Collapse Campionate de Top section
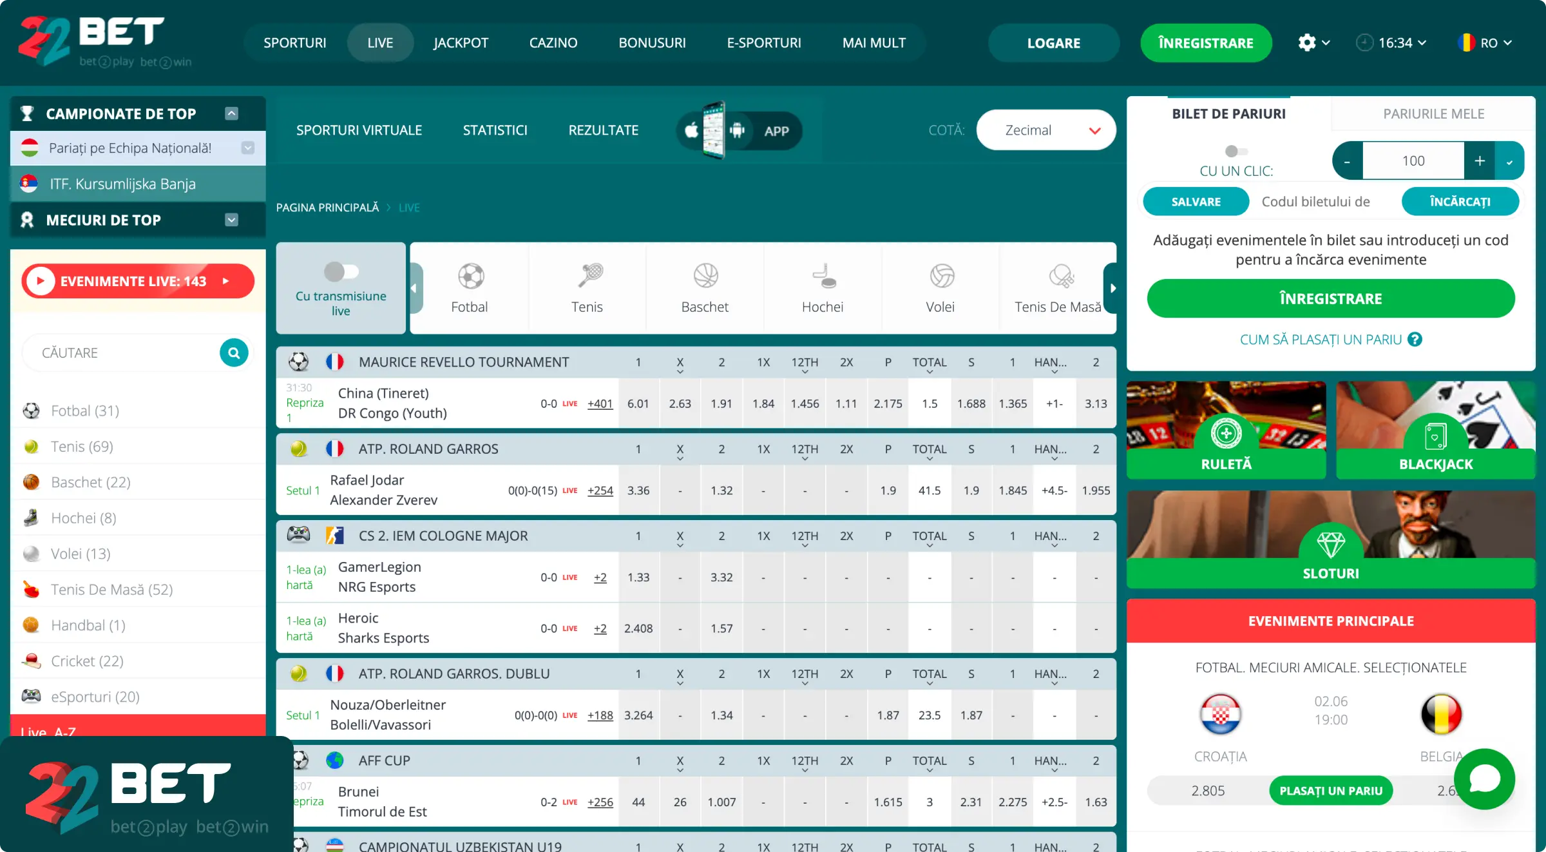Image resolution: width=1546 pixels, height=852 pixels. 232,113
